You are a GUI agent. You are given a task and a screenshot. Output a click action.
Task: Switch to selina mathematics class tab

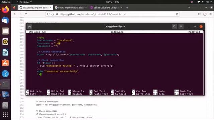tap(71, 8)
